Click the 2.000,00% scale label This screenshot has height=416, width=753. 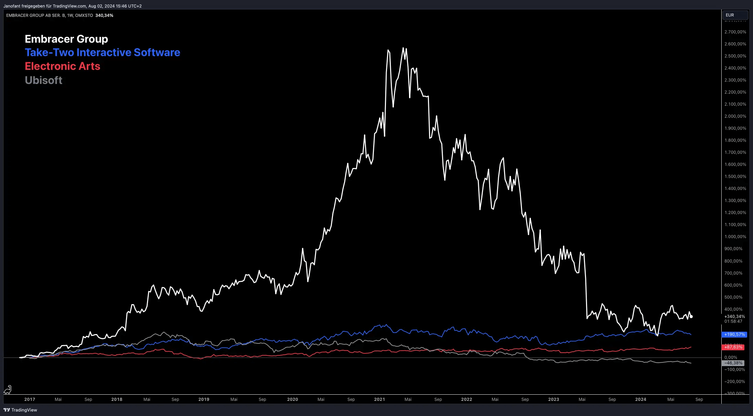tap(735, 116)
